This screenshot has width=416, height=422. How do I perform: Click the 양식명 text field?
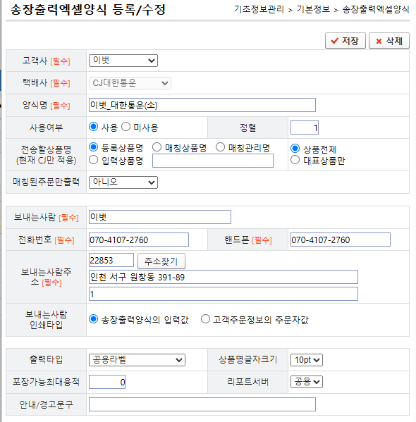pos(202,105)
